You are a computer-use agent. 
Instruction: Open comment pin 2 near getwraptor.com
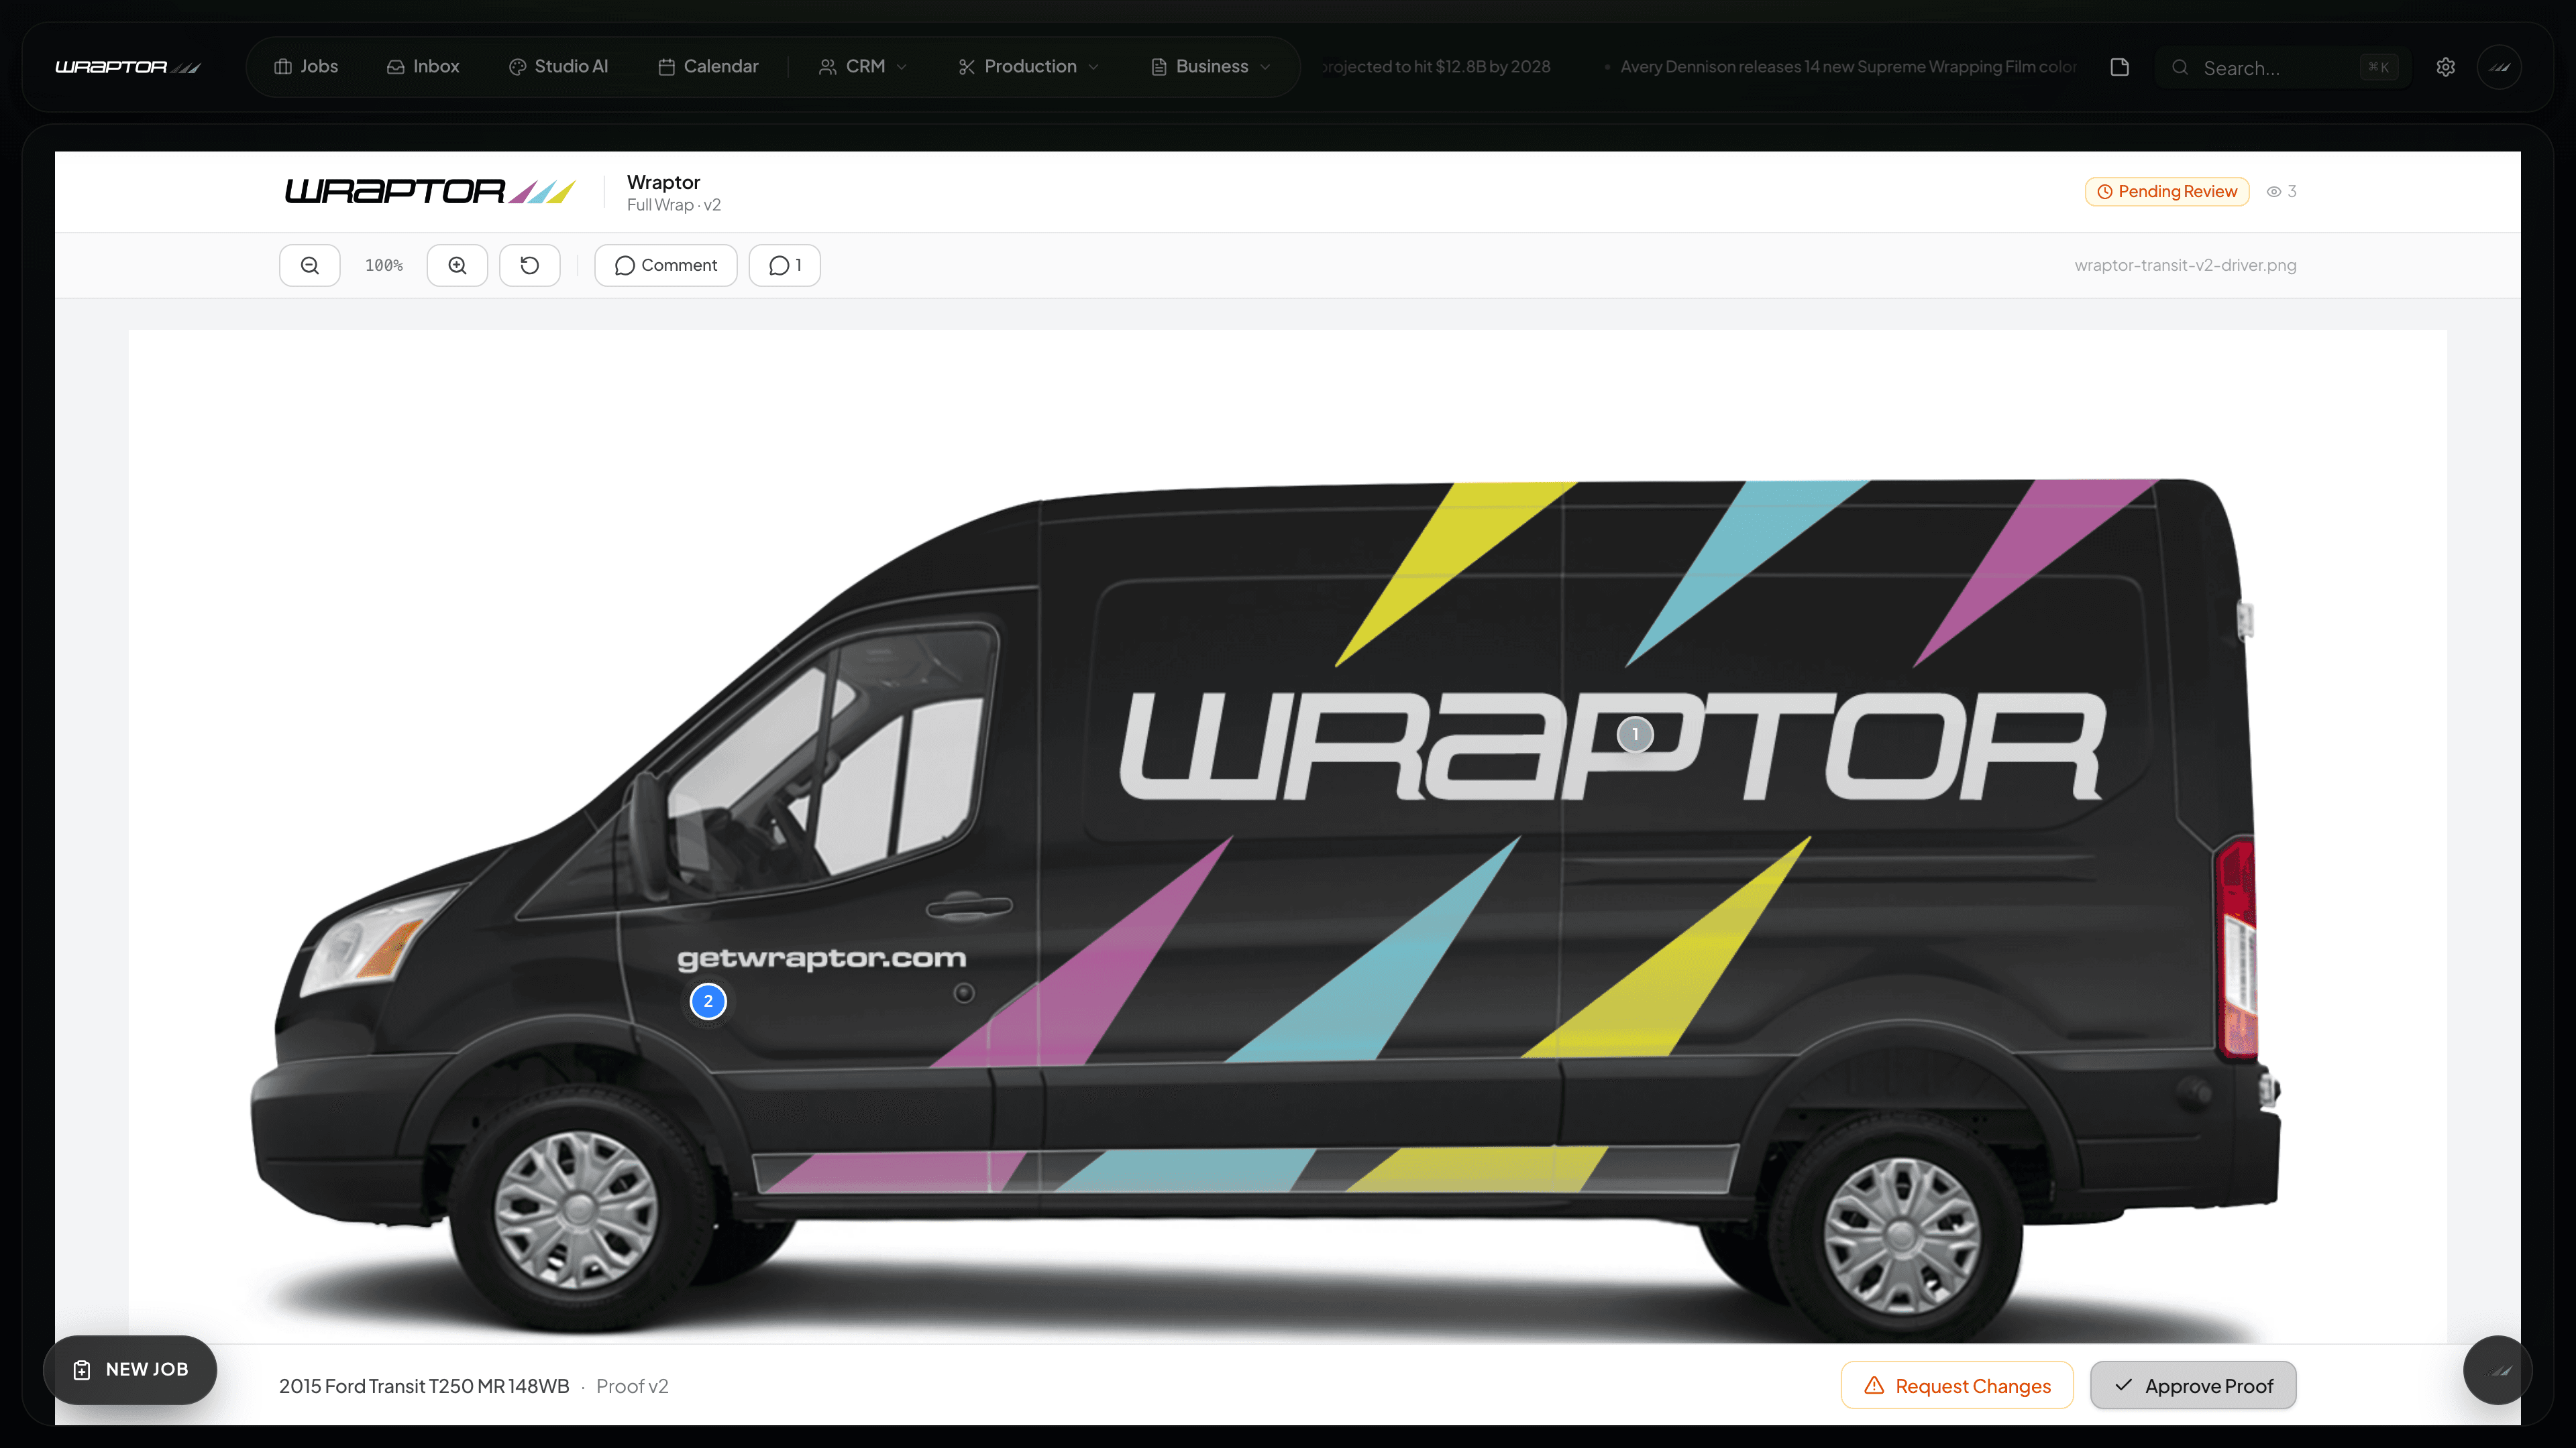[708, 1002]
